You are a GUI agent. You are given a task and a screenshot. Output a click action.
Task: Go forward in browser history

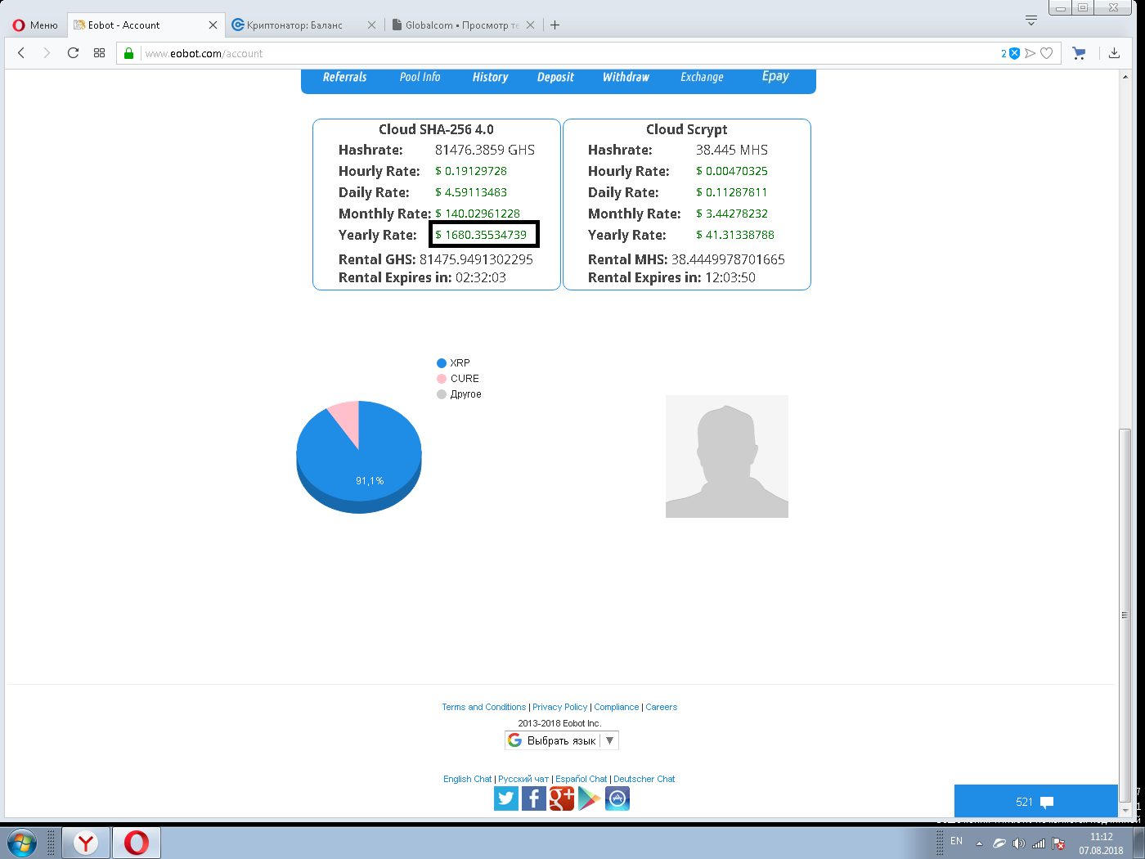click(47, 53)
